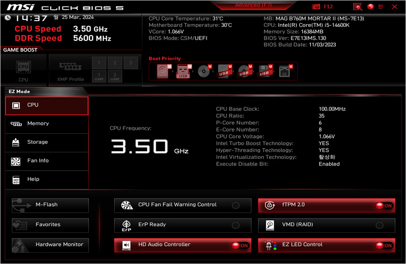Open the CPU tab in EZ Mode
Image resolution: width=406 pixels, height=264 pixels.
pyautogui.click(x=47, y=106)
